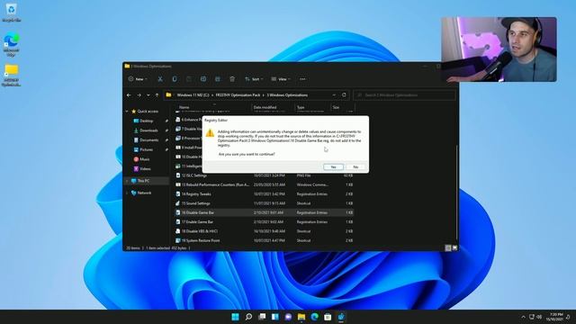This screenshot has width=576, height=324.
Task: Click the Rename icon in the toolbar
Action: (x=203, y=79)
